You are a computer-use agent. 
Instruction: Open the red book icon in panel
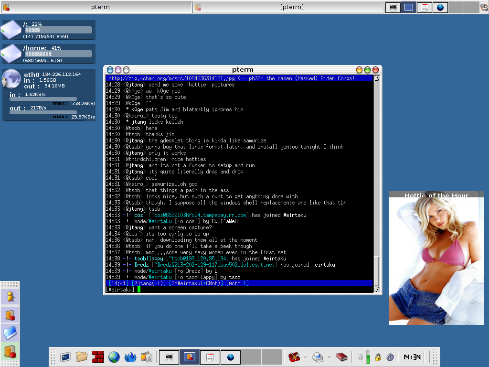(x=341, y=356)
